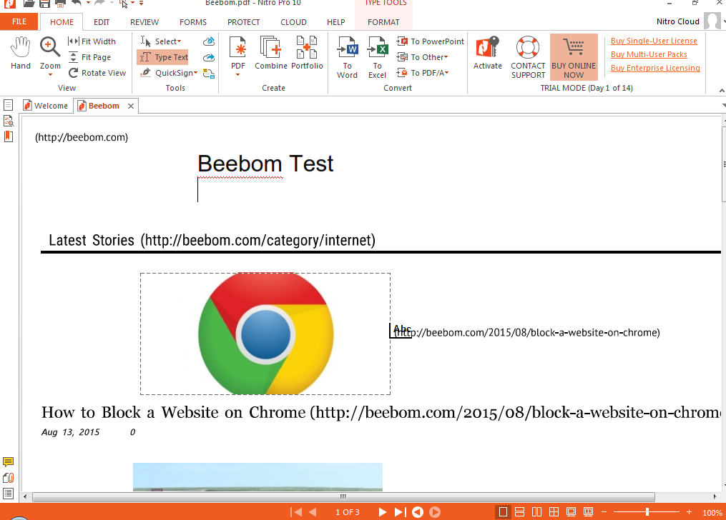Click the zoom in plus button

coord(689,512)
